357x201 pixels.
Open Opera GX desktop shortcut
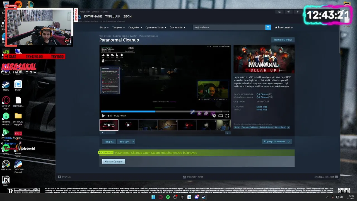6,103
